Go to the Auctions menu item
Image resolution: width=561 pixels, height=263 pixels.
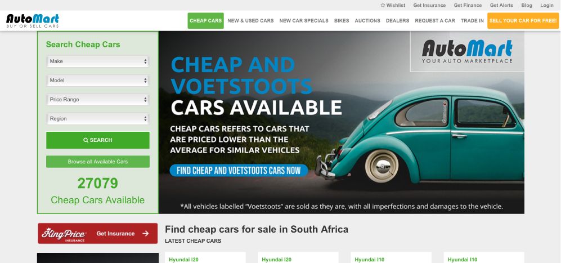367,21
